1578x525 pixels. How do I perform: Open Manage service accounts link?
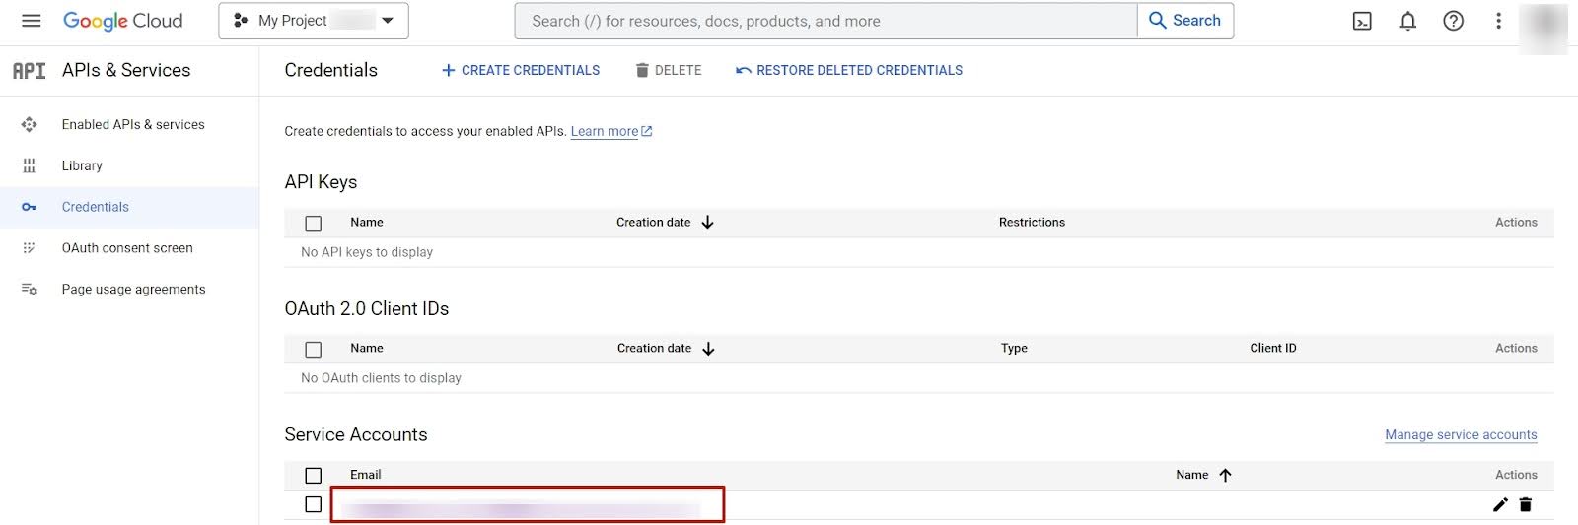(x=1461, y=435)
